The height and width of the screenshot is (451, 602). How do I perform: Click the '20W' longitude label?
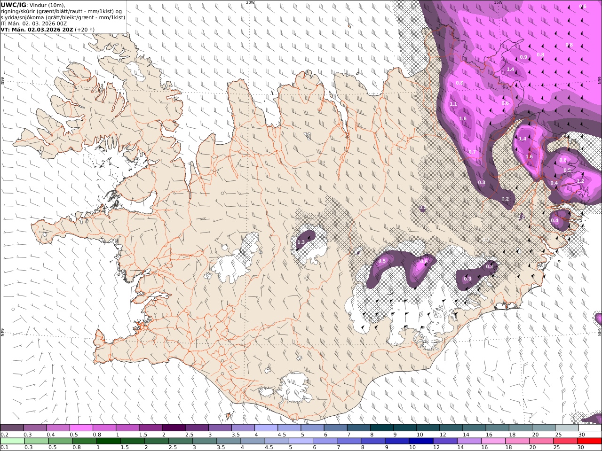(250, 2)
